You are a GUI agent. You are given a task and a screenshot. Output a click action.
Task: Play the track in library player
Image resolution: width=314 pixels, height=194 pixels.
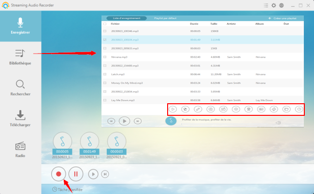click(x=124, y=121)
